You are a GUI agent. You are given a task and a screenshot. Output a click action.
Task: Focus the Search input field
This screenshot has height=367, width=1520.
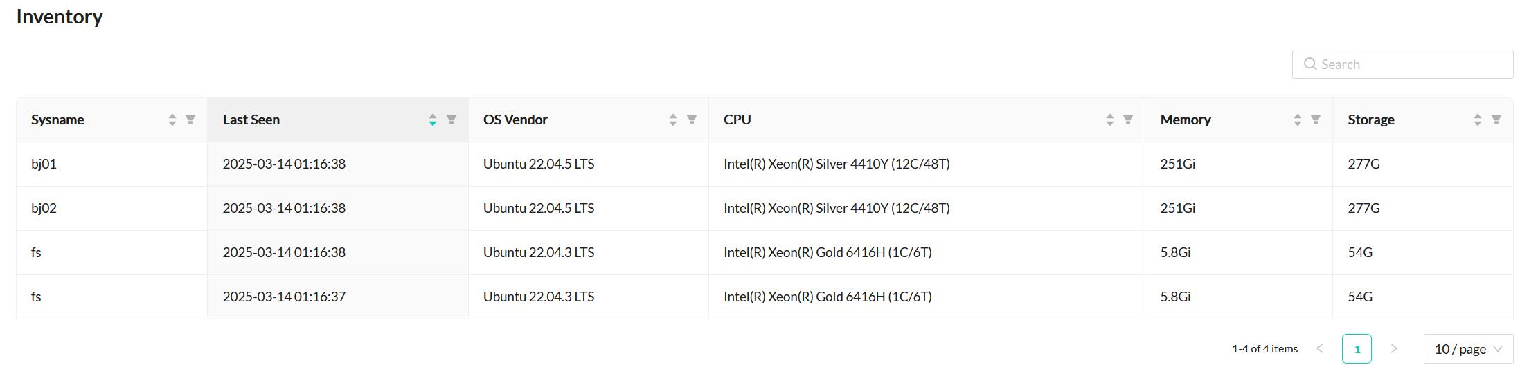pos(1413,64)
